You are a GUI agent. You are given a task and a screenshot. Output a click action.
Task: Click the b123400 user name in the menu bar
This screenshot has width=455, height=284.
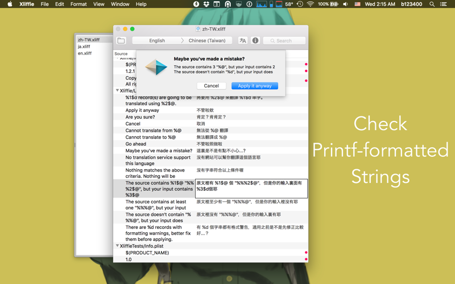tap(411, 4)
